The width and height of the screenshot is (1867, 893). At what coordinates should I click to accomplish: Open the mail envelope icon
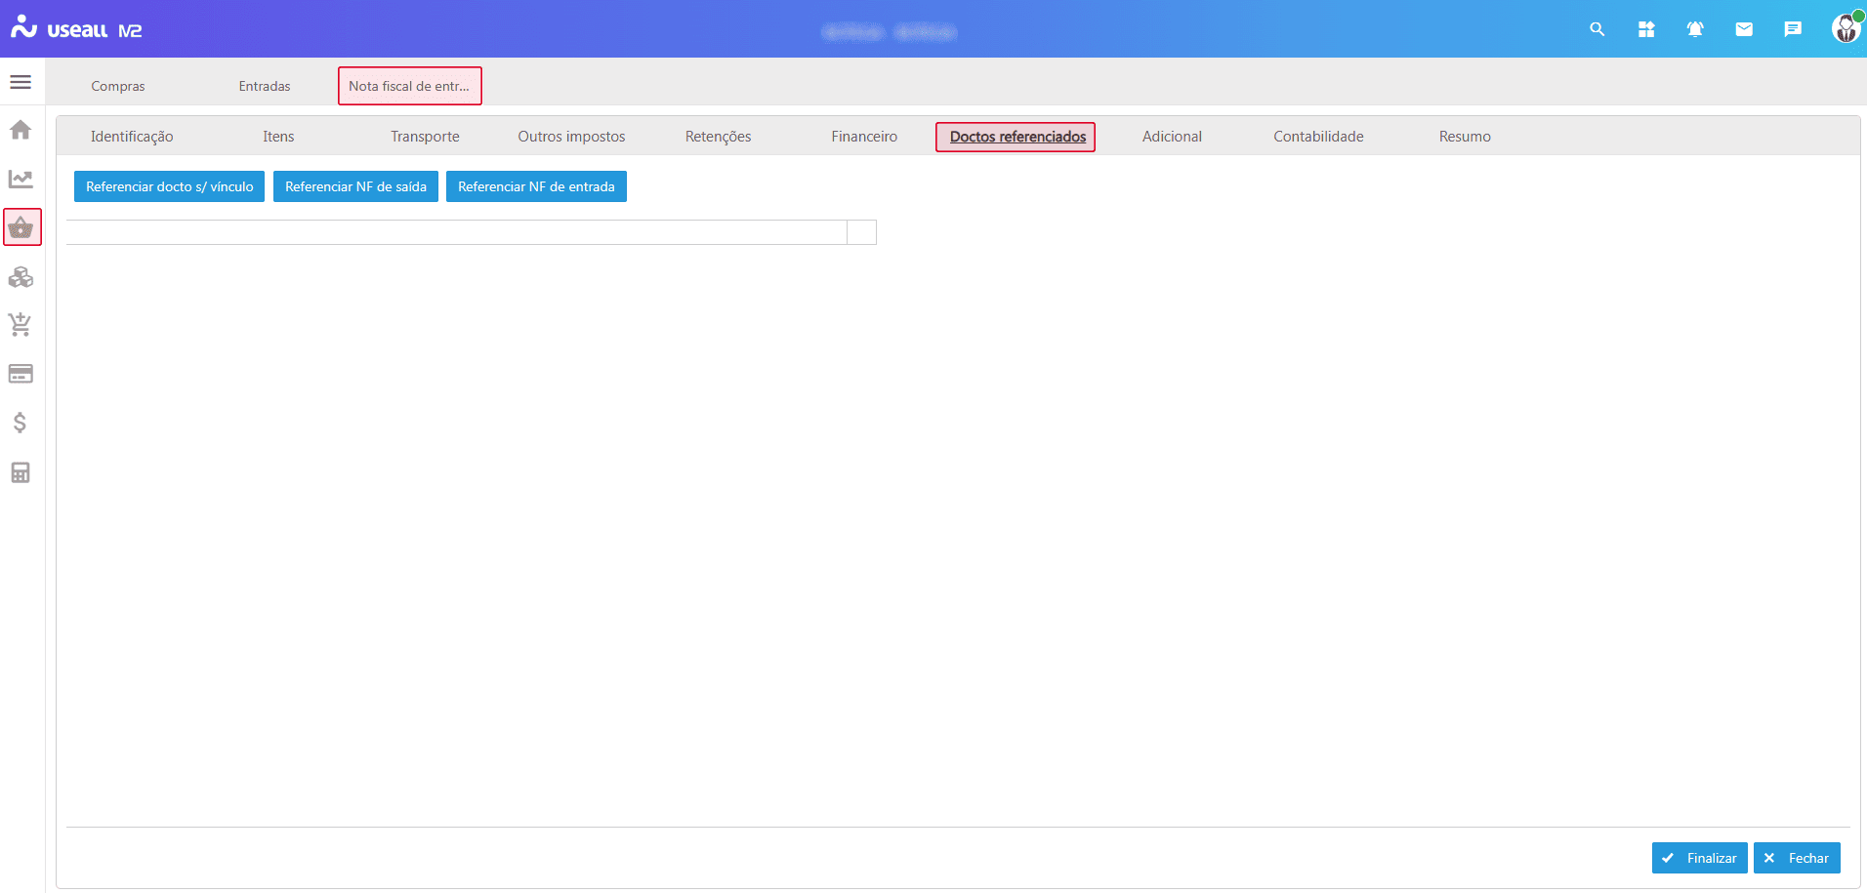[x=1744, y=29]
